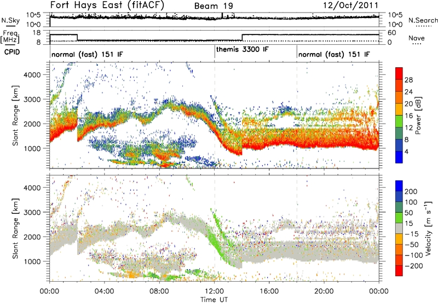Click the red bottom swatch of Velocity colorbar
The image size is (438, 303).
(399, 271)
